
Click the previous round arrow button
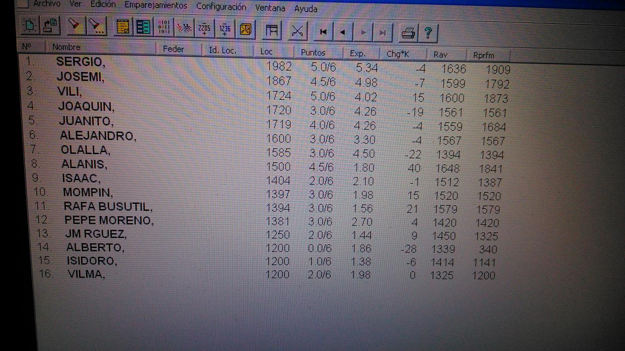342,32
